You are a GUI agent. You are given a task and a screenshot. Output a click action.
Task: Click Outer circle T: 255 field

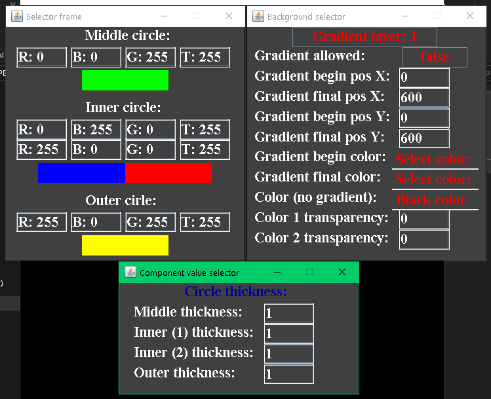pos(205,222)
